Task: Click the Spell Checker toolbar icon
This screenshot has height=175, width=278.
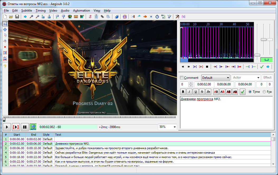Action: tap(169, 17)
